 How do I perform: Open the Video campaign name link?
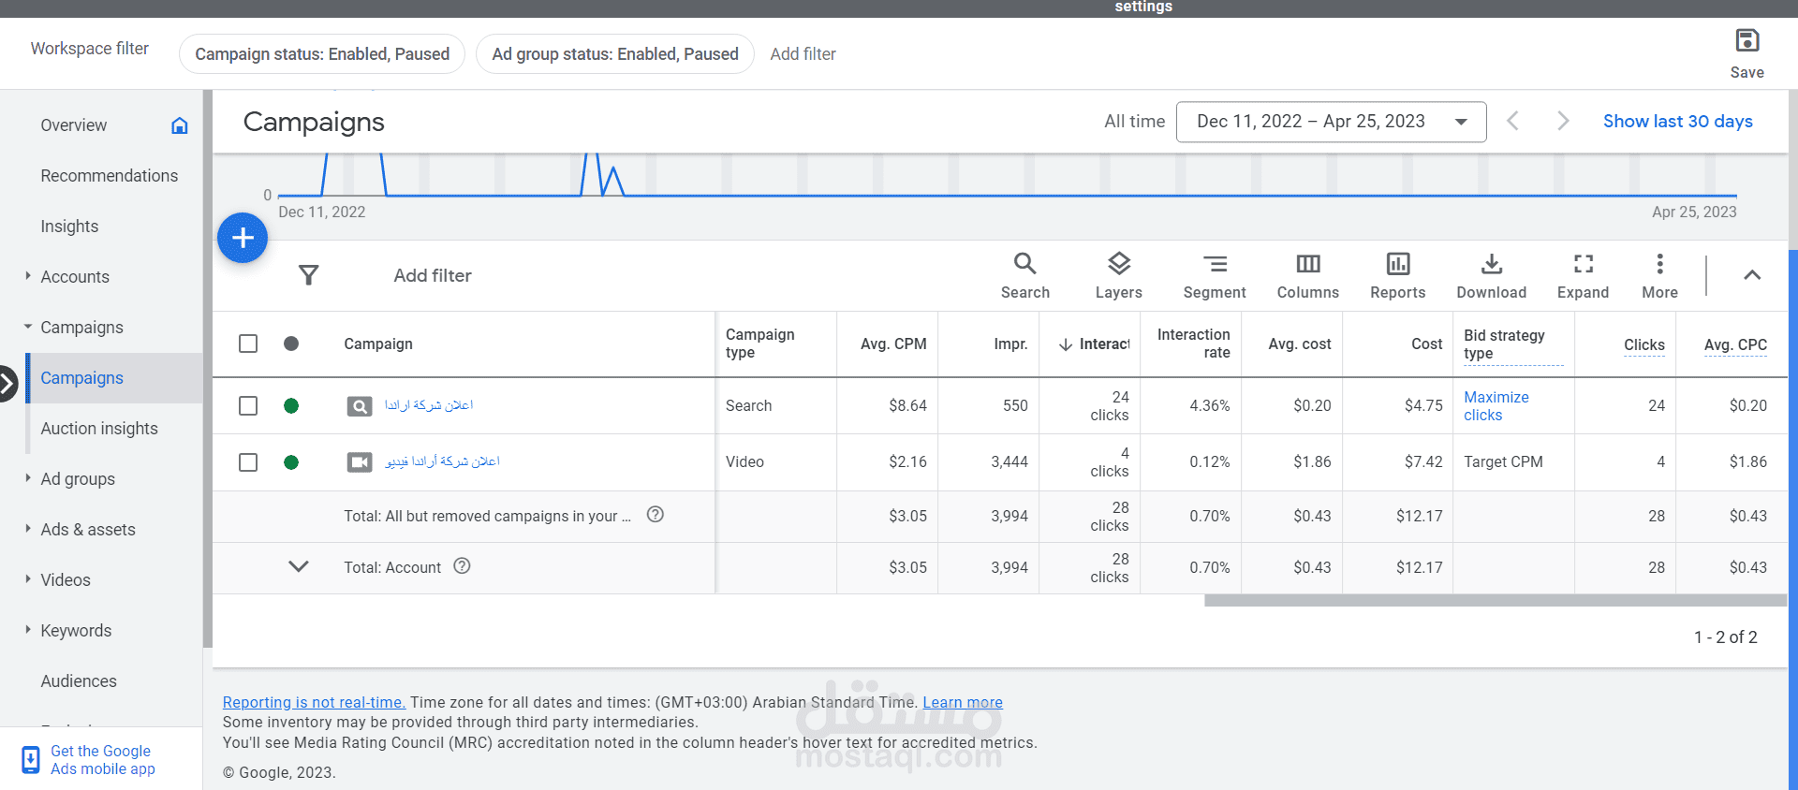click(442, 461)
